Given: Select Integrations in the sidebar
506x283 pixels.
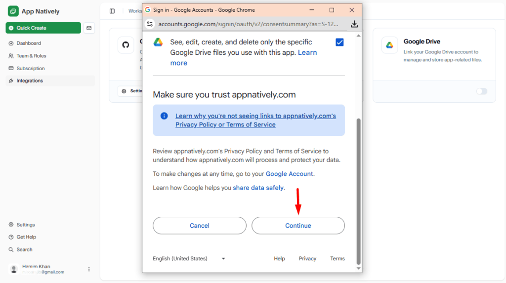Looking at the screenshot, I should click(x=50, y=81).
